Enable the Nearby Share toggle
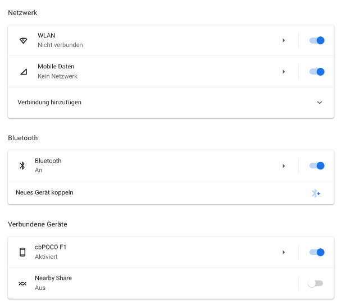Screen dimensions: 337x301 315,284
